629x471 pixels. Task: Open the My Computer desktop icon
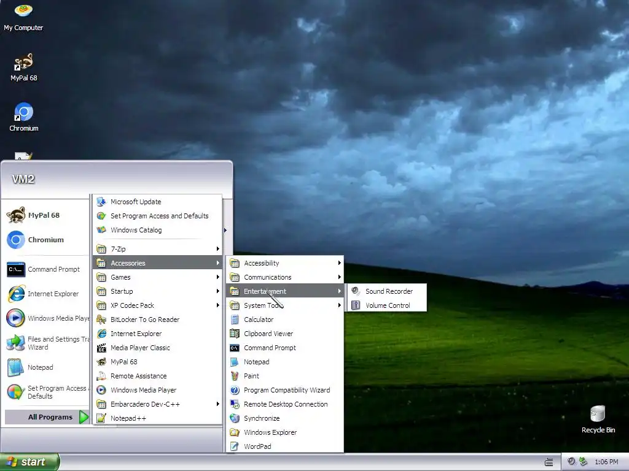tap(23, 17)
